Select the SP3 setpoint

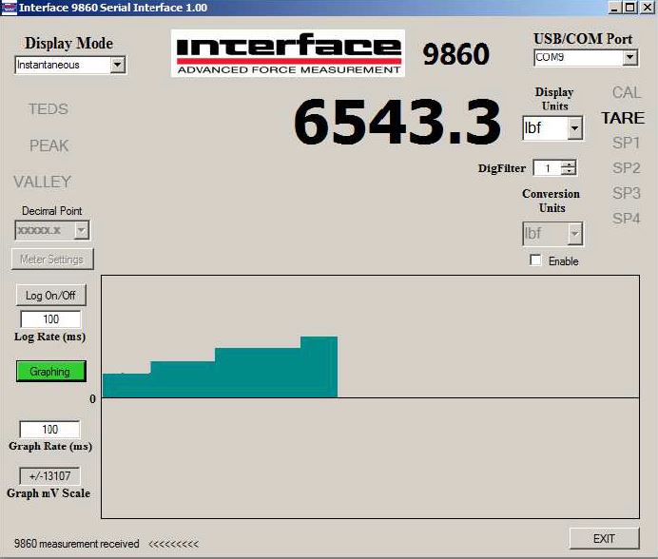click(x=626, y=194)
